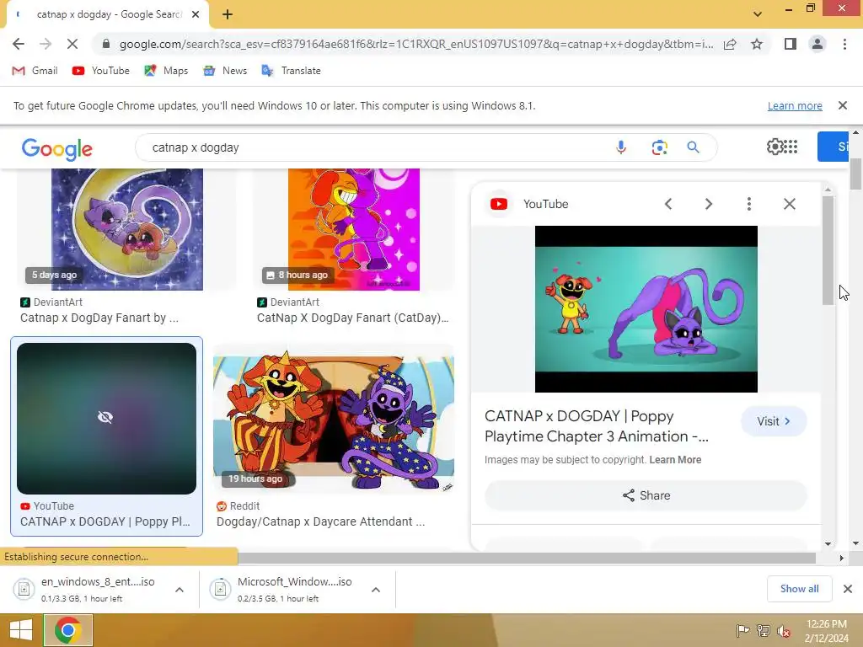Open the Gmail bookmark
863x647 pixels.
click(35, 71)
